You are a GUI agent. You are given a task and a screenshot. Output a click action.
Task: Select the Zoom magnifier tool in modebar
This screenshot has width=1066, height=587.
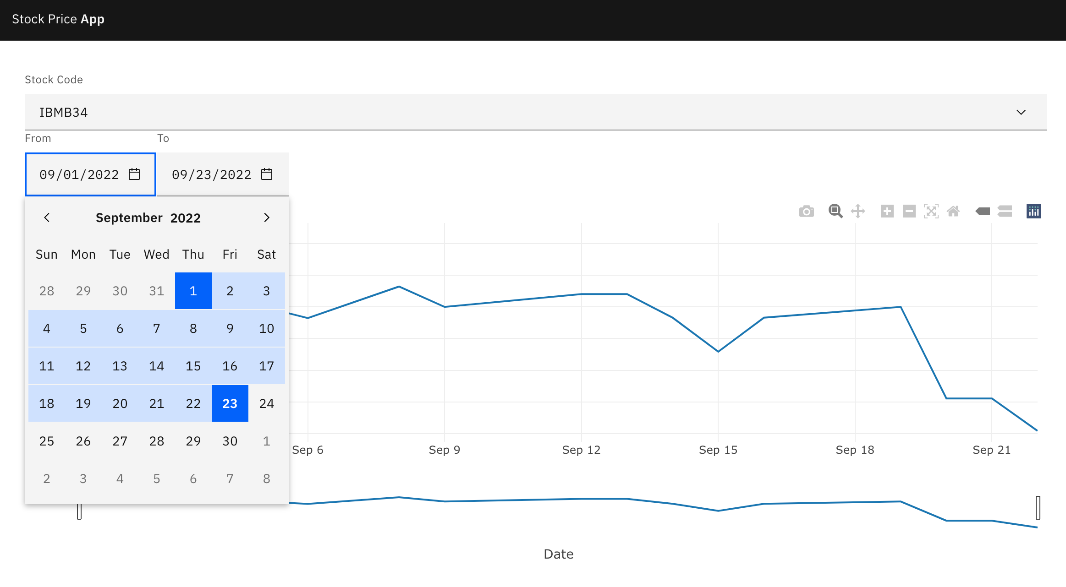[x=835, y=211]
